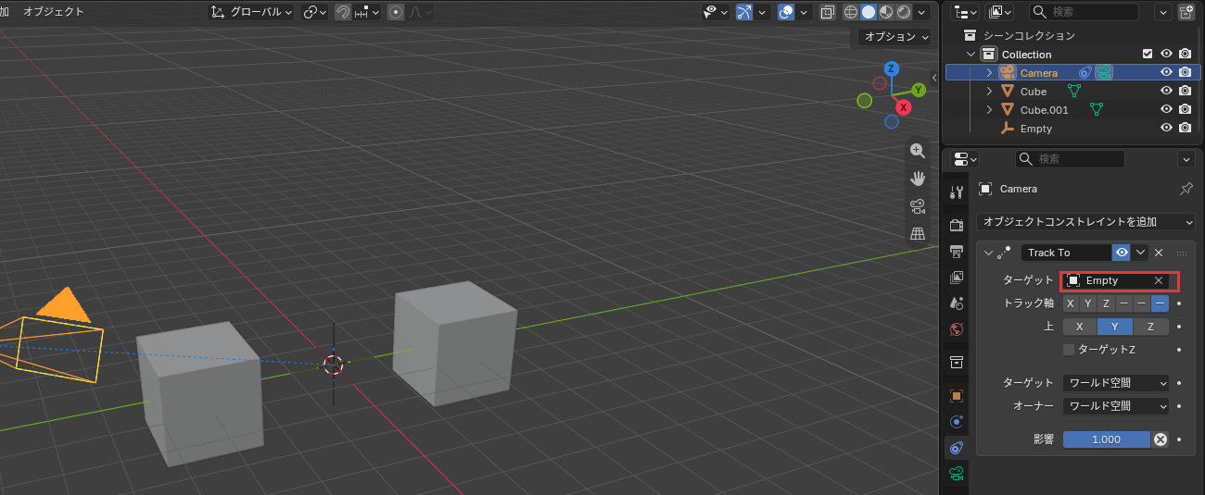Switch to rendered viewport shading
This screenshot has width=1205, height=495.
point(904,12)
